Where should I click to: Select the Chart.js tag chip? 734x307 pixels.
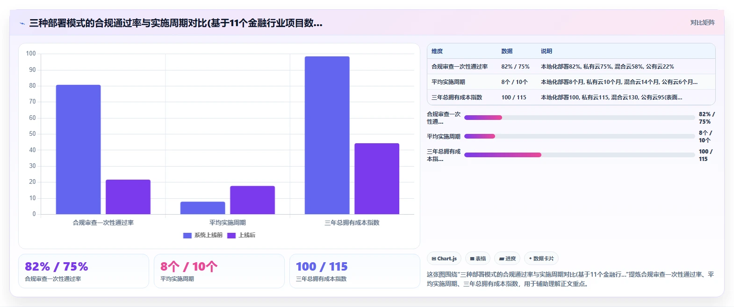(444, 258)
